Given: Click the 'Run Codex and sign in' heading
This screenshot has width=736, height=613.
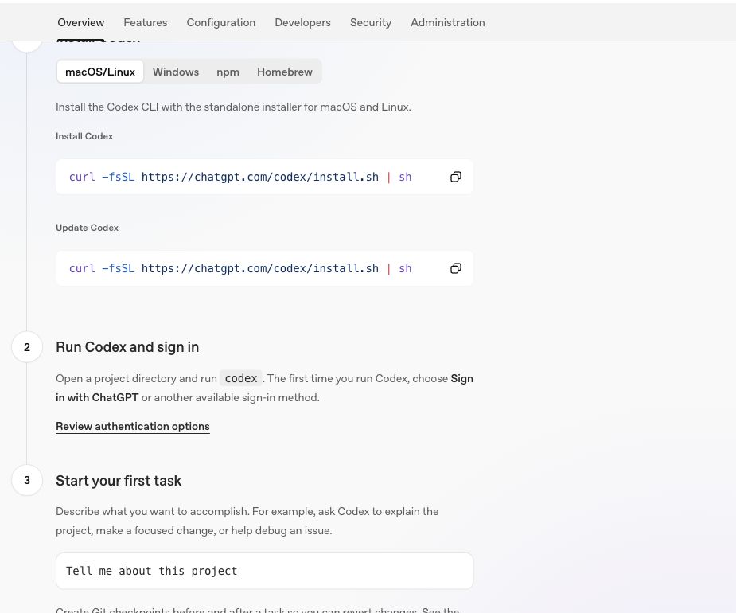Looking at the screenshot, I should pos(127,347).
